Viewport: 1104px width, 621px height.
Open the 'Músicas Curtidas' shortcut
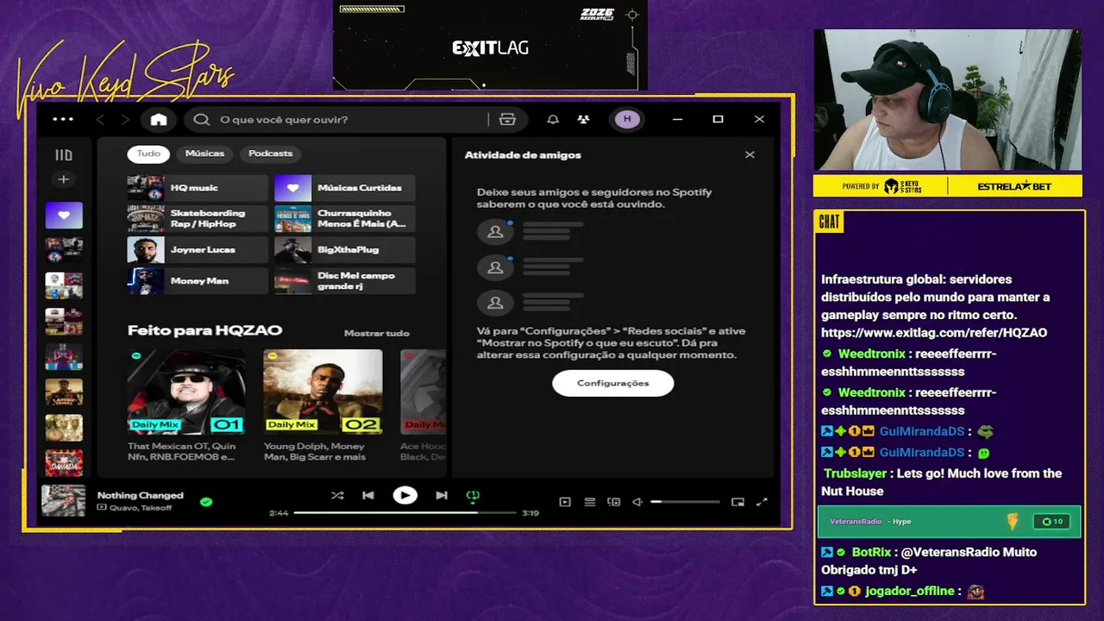344,188
